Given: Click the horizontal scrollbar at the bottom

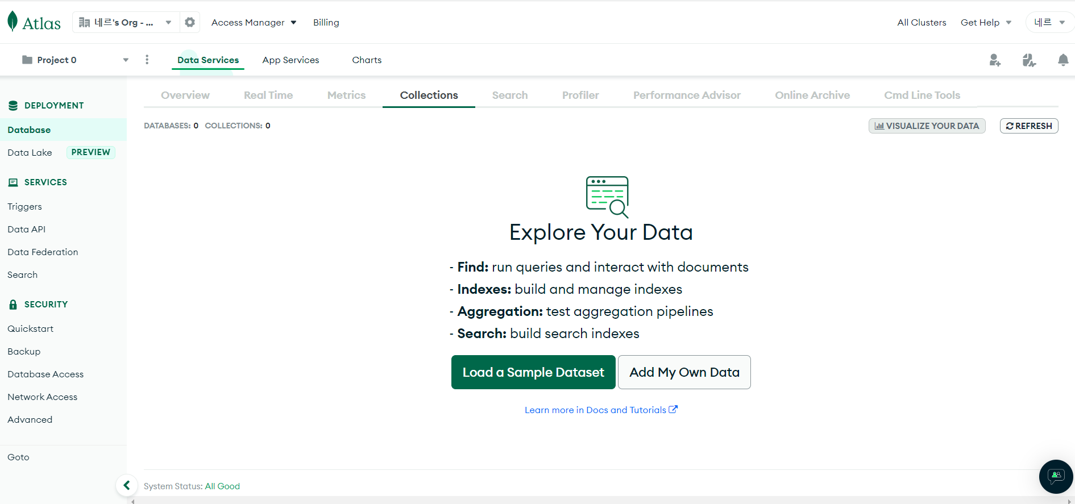Looking at the screenshot, I should click(x=601, y=501).
